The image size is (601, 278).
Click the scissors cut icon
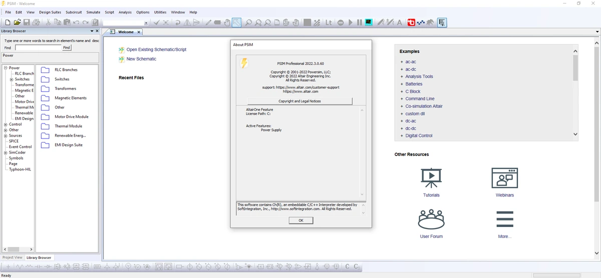click(x=49, y=22)
